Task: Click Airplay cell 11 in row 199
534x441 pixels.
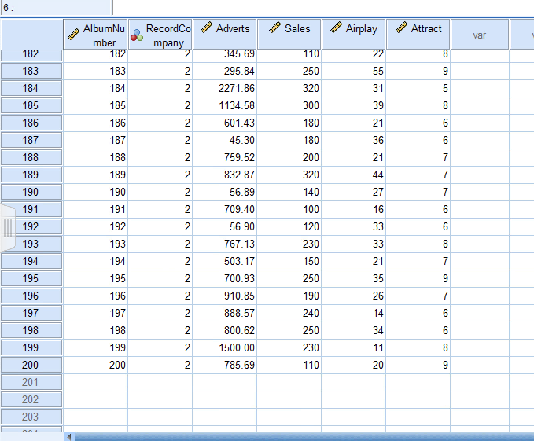Action: coord(354,348)
